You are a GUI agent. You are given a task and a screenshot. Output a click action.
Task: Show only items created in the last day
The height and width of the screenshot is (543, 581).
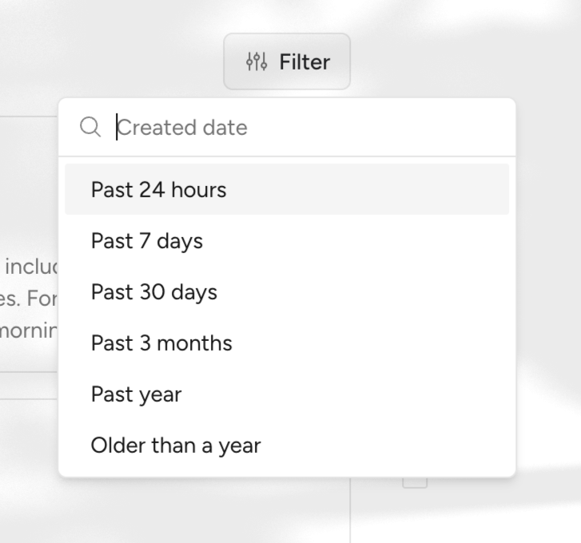click(158, 190)
